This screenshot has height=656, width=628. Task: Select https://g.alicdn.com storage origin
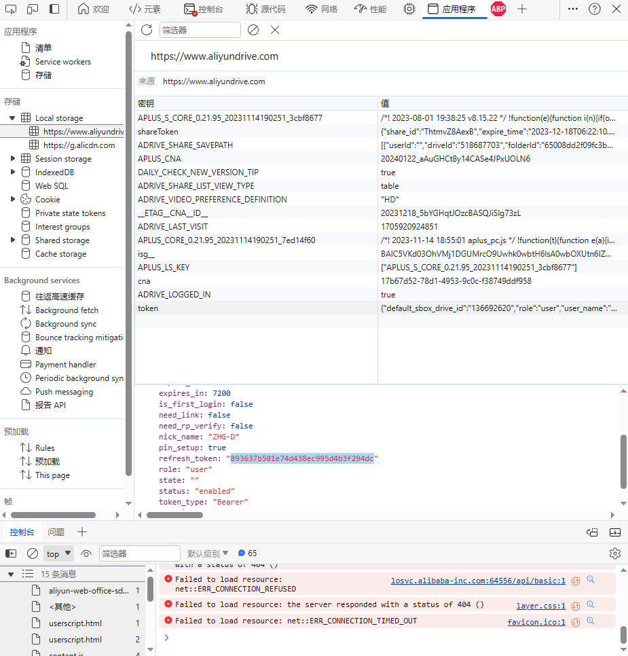click(x=79, y=145)
